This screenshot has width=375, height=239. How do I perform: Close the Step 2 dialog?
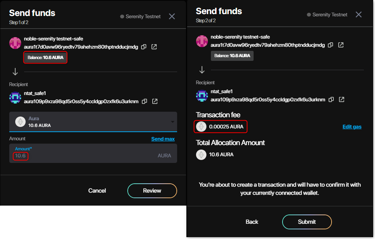(359, 14)
